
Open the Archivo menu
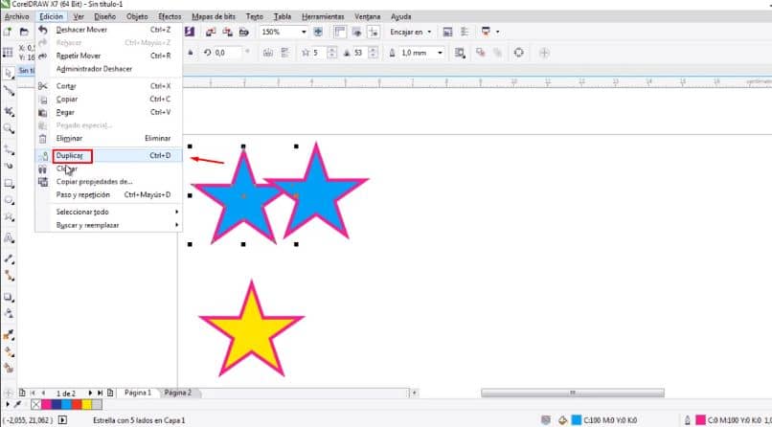[x=16, y=16]
